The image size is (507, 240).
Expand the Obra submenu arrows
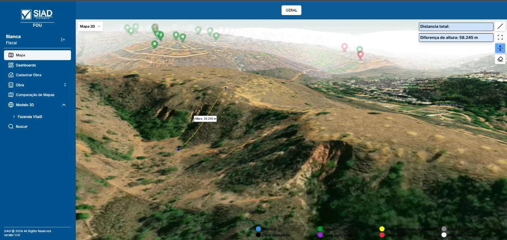pos(65,85)
